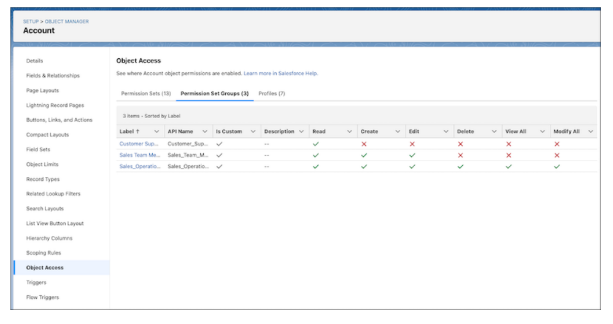Click the Label column sort arrow icon
613x324 pixels.
pos(139,132)
